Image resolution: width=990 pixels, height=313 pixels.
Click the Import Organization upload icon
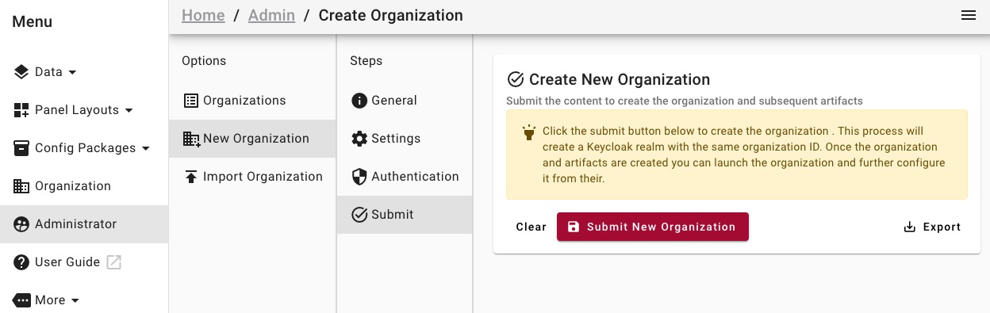[191, 177]
